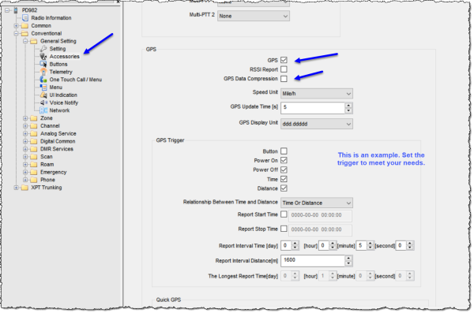The width and height of the screenshot is (474, 313).
Task: Click the Channel folder icon
Action: click(34, 126)
